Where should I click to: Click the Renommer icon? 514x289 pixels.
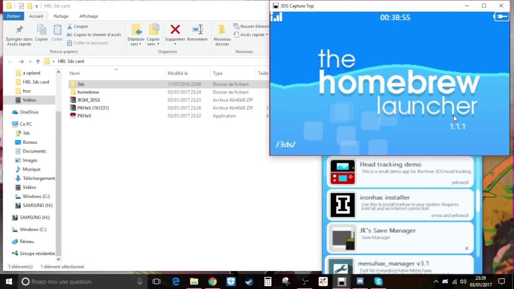pos(197,29)
